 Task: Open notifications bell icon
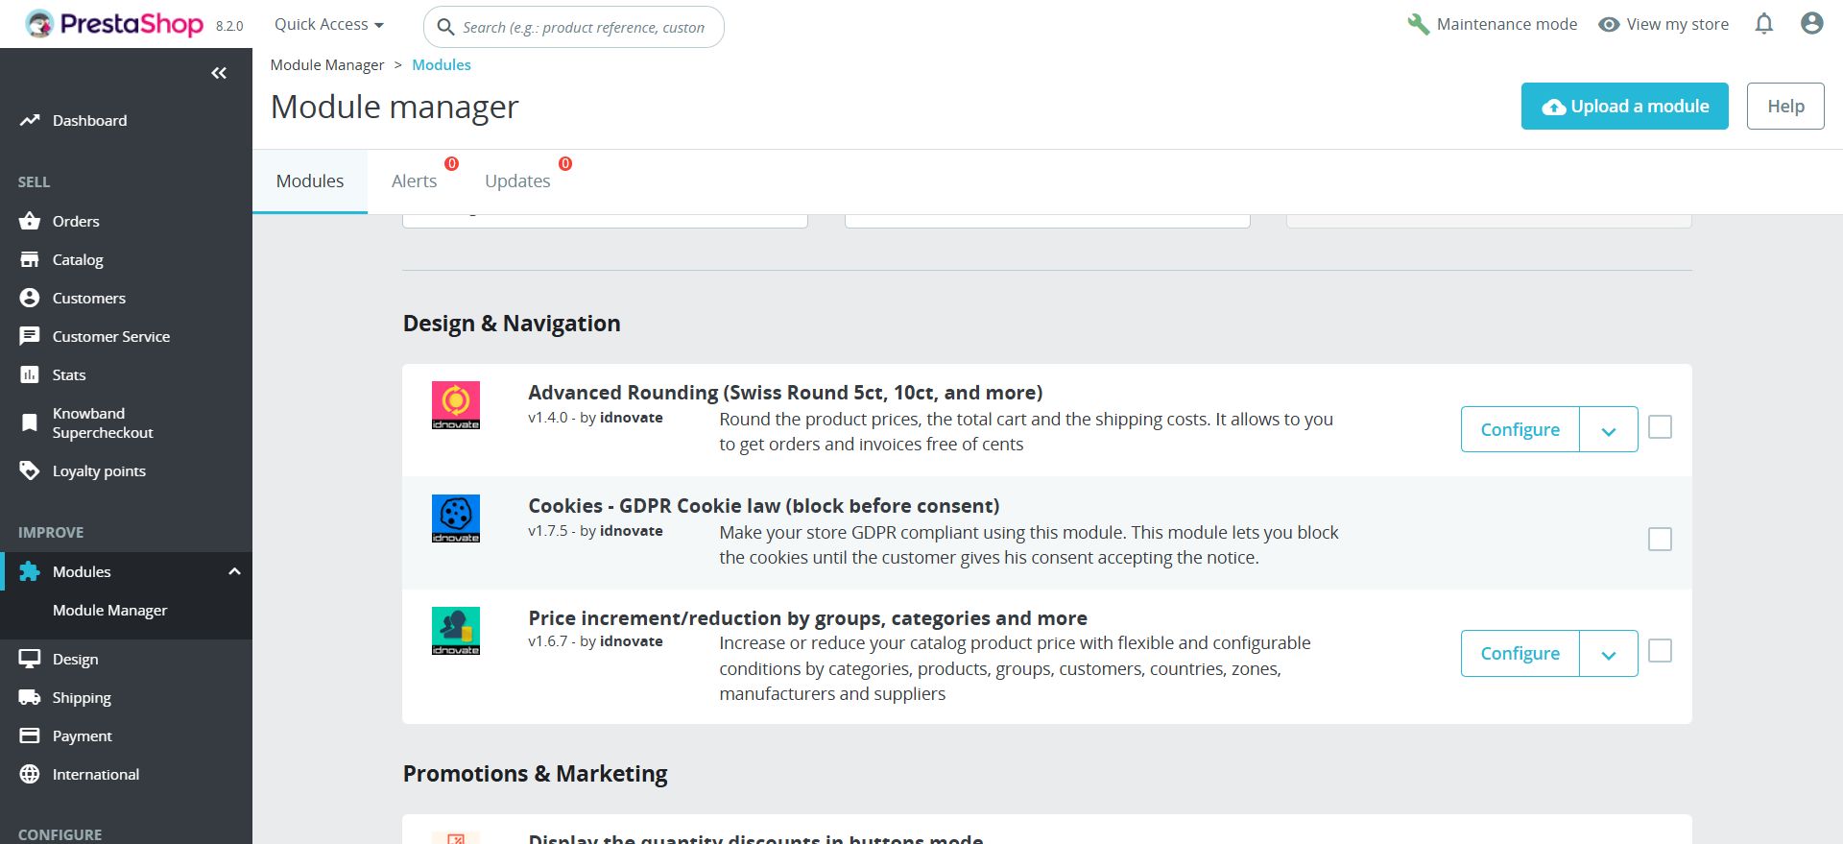click(x=1763, y=24)
